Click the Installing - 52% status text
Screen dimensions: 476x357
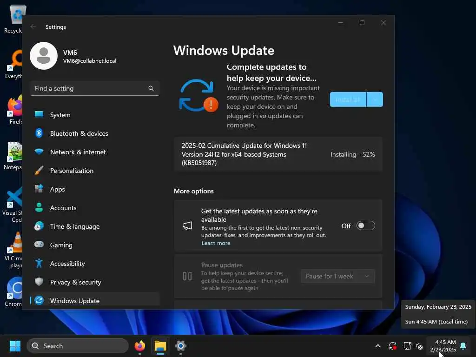(352, 154)
